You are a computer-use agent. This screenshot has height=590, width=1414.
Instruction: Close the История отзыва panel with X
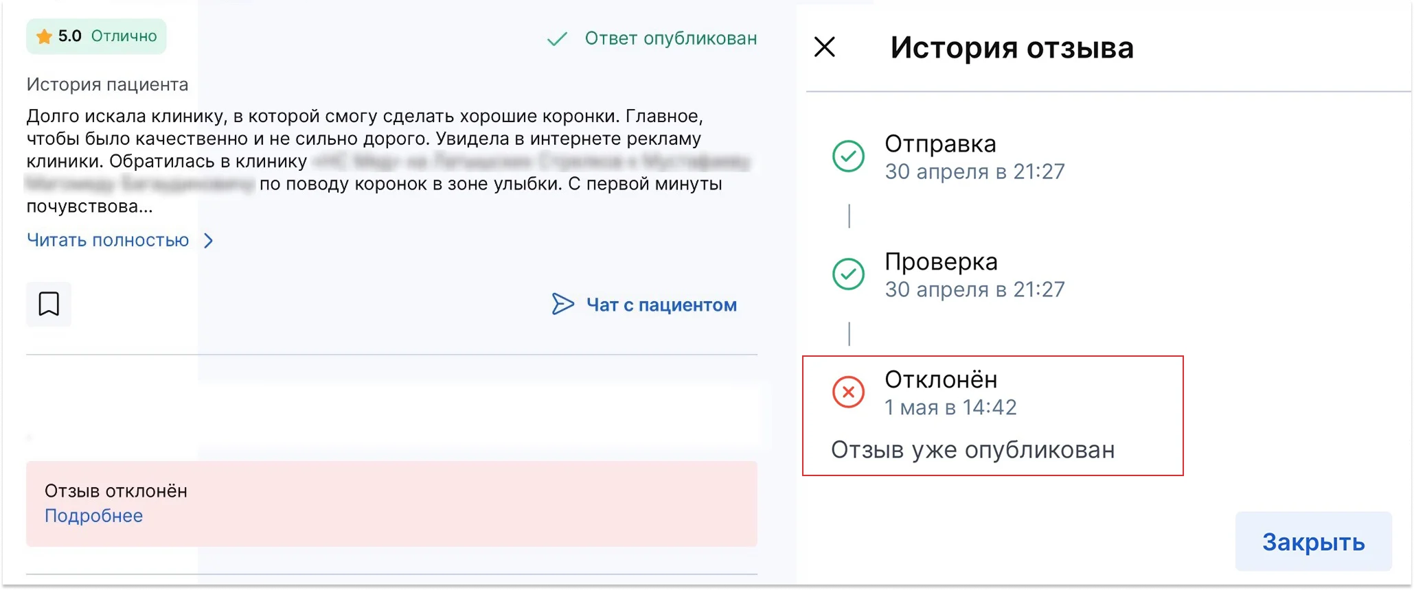[824, 47]
